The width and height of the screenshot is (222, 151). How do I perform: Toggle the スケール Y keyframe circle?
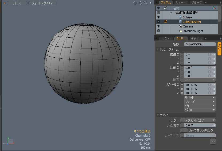coord(182,89)
